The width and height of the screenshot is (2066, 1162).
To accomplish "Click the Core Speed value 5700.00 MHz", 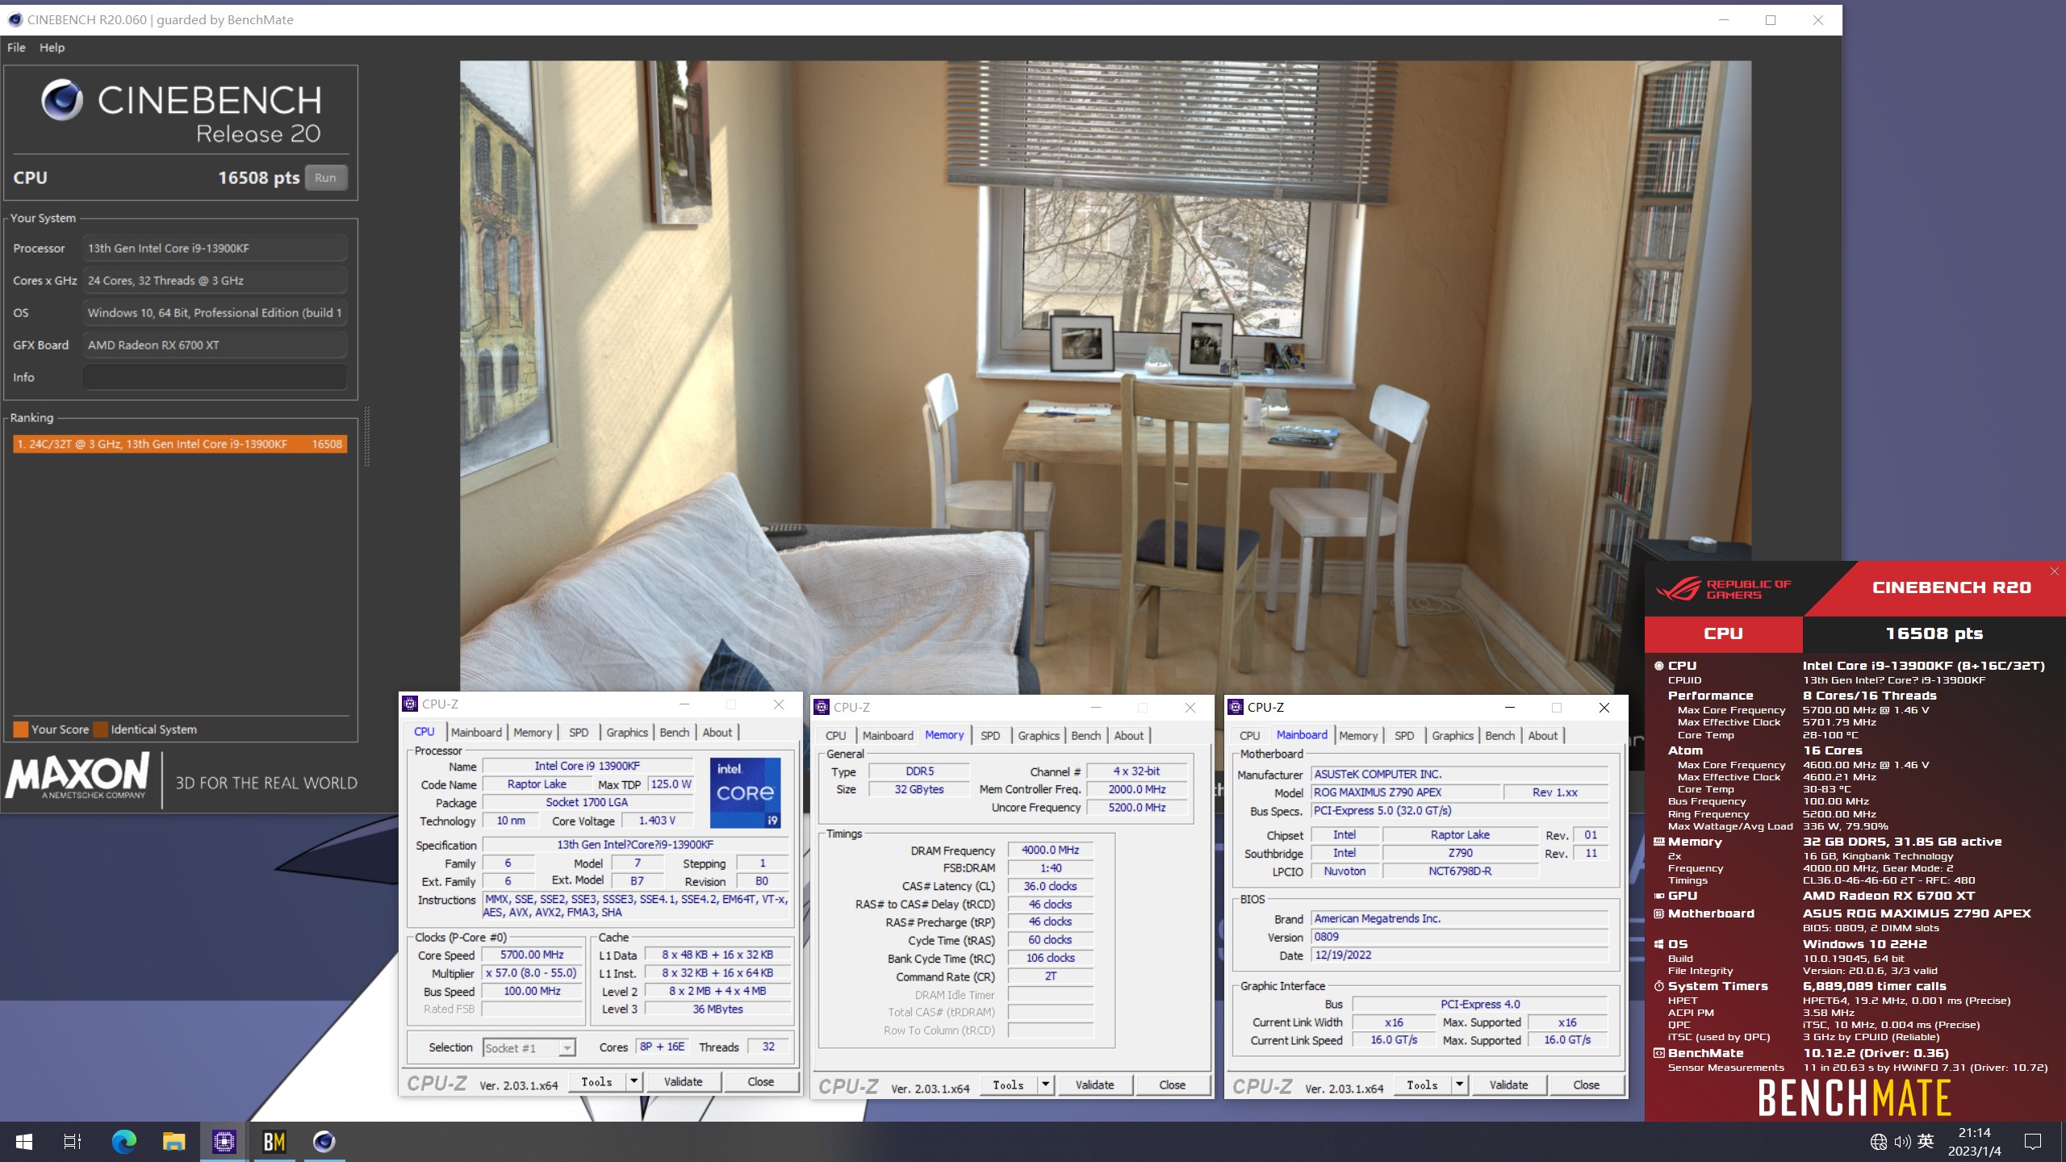I will tap(532, 955).
